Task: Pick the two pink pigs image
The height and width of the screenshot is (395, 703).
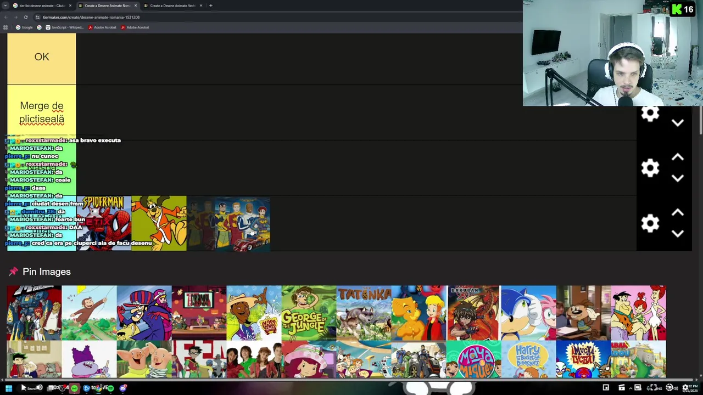Action: coord(144,359)
